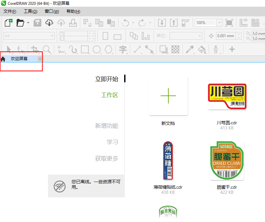Select the Parallel Dimension tool

click(x=137, y=49)
